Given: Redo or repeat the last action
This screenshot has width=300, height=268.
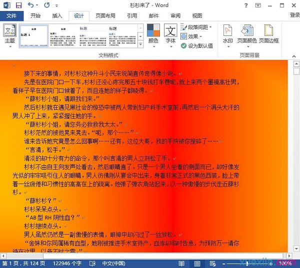Looking at the screenshot, I should point(46,5).
